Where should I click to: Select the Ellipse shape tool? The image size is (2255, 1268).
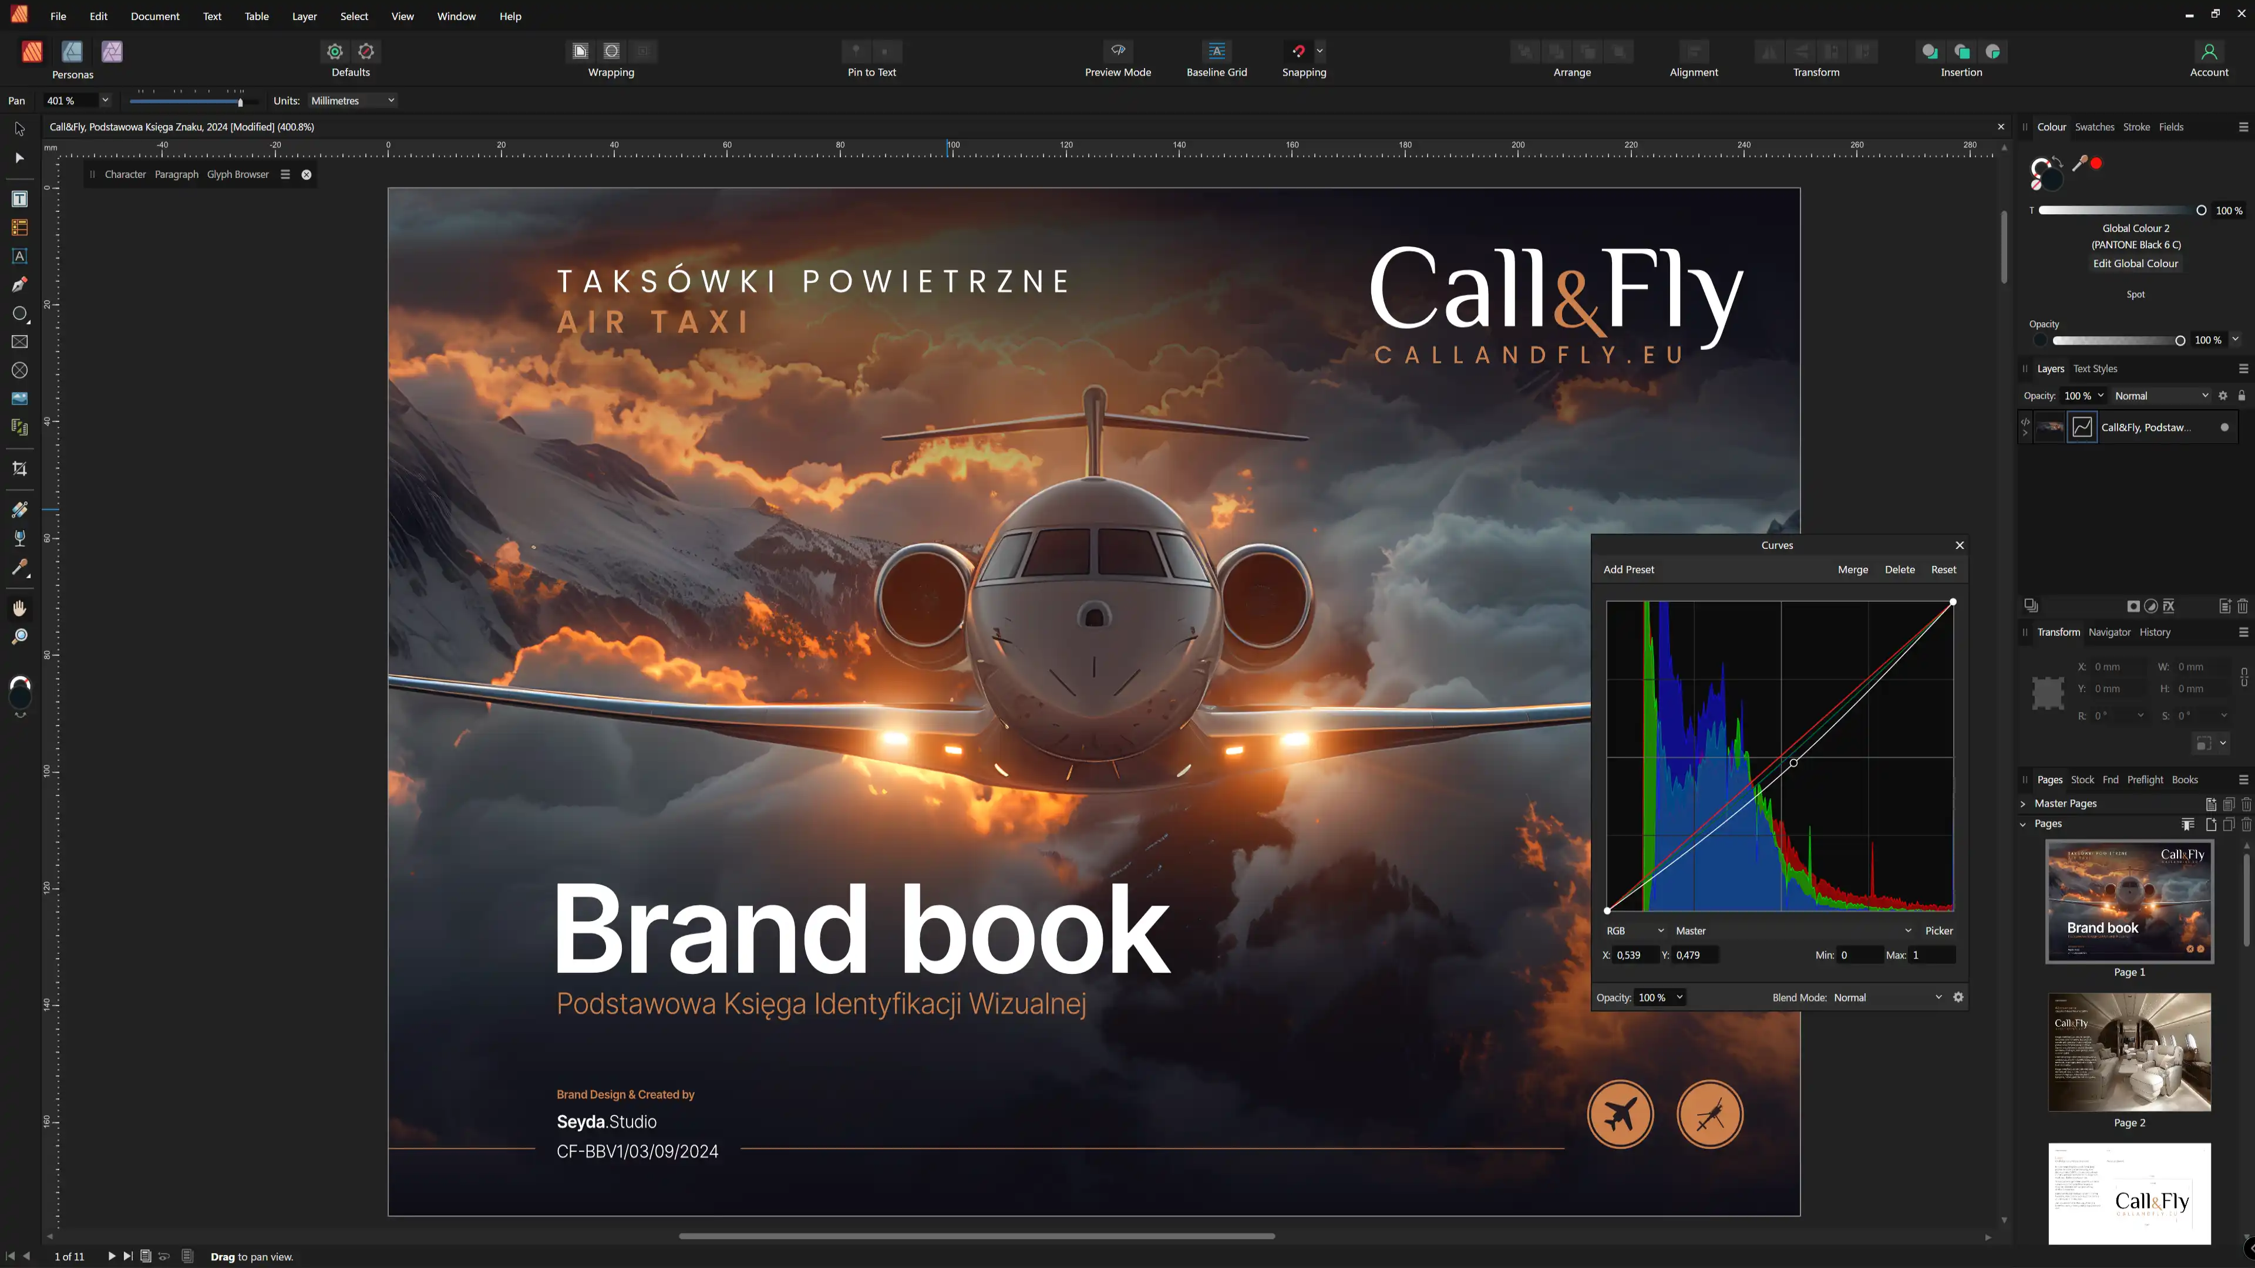(19, 313)
